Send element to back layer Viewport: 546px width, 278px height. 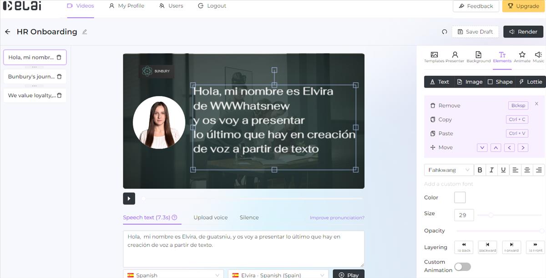(464, 247)
